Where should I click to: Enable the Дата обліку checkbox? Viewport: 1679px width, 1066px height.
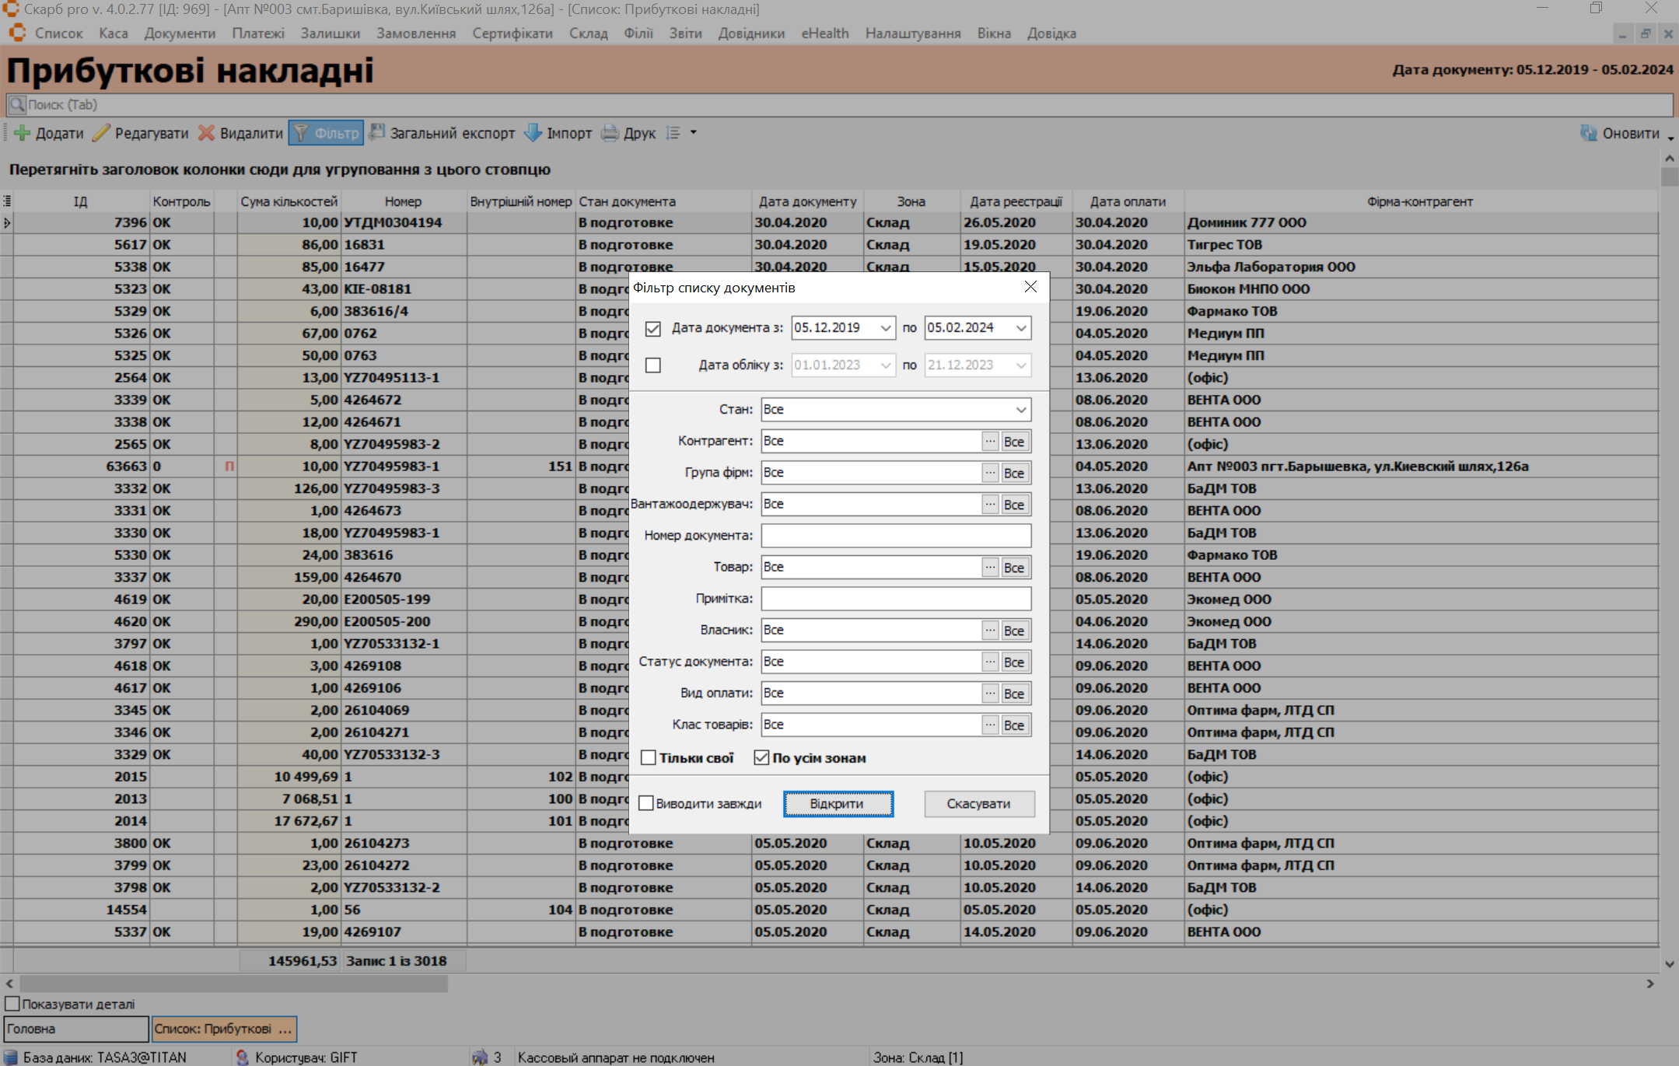[653, 365]
